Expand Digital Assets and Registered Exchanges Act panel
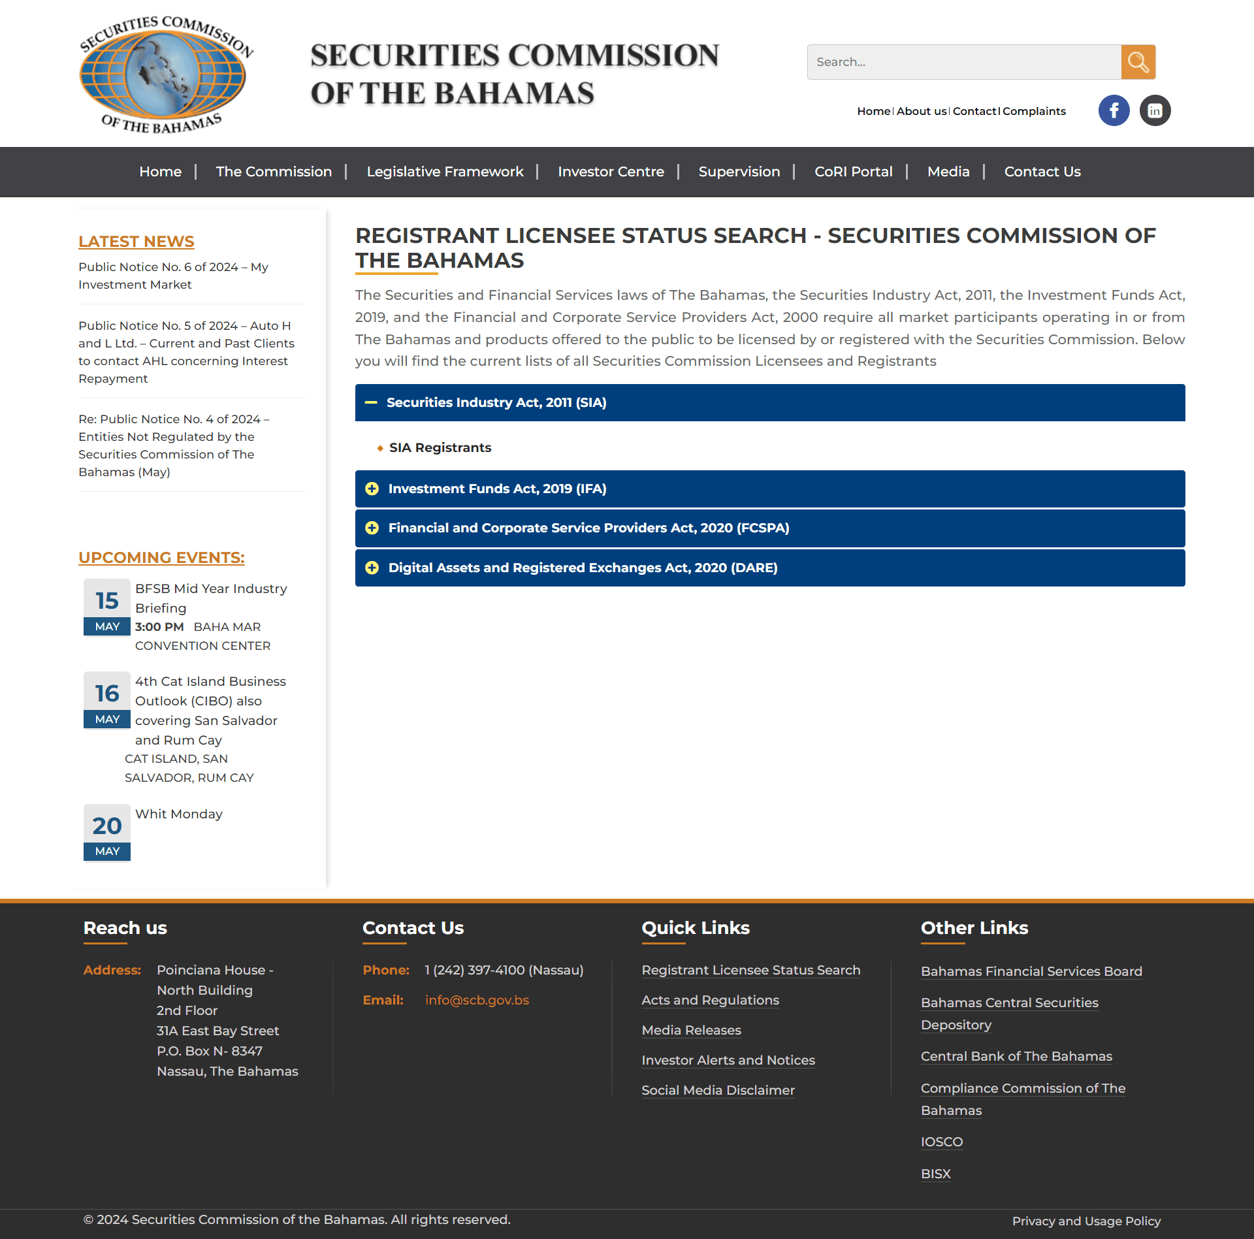1254x1239 pixels. point(770,568)
